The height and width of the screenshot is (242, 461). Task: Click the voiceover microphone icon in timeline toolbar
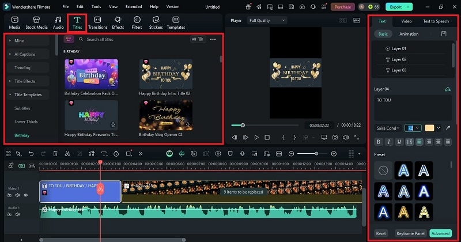(x=242, y=153)
